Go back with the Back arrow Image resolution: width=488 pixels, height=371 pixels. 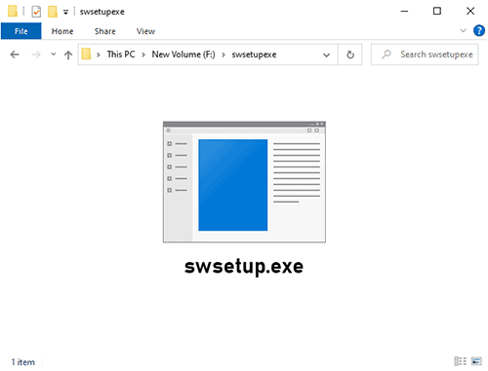coord(15,55)
